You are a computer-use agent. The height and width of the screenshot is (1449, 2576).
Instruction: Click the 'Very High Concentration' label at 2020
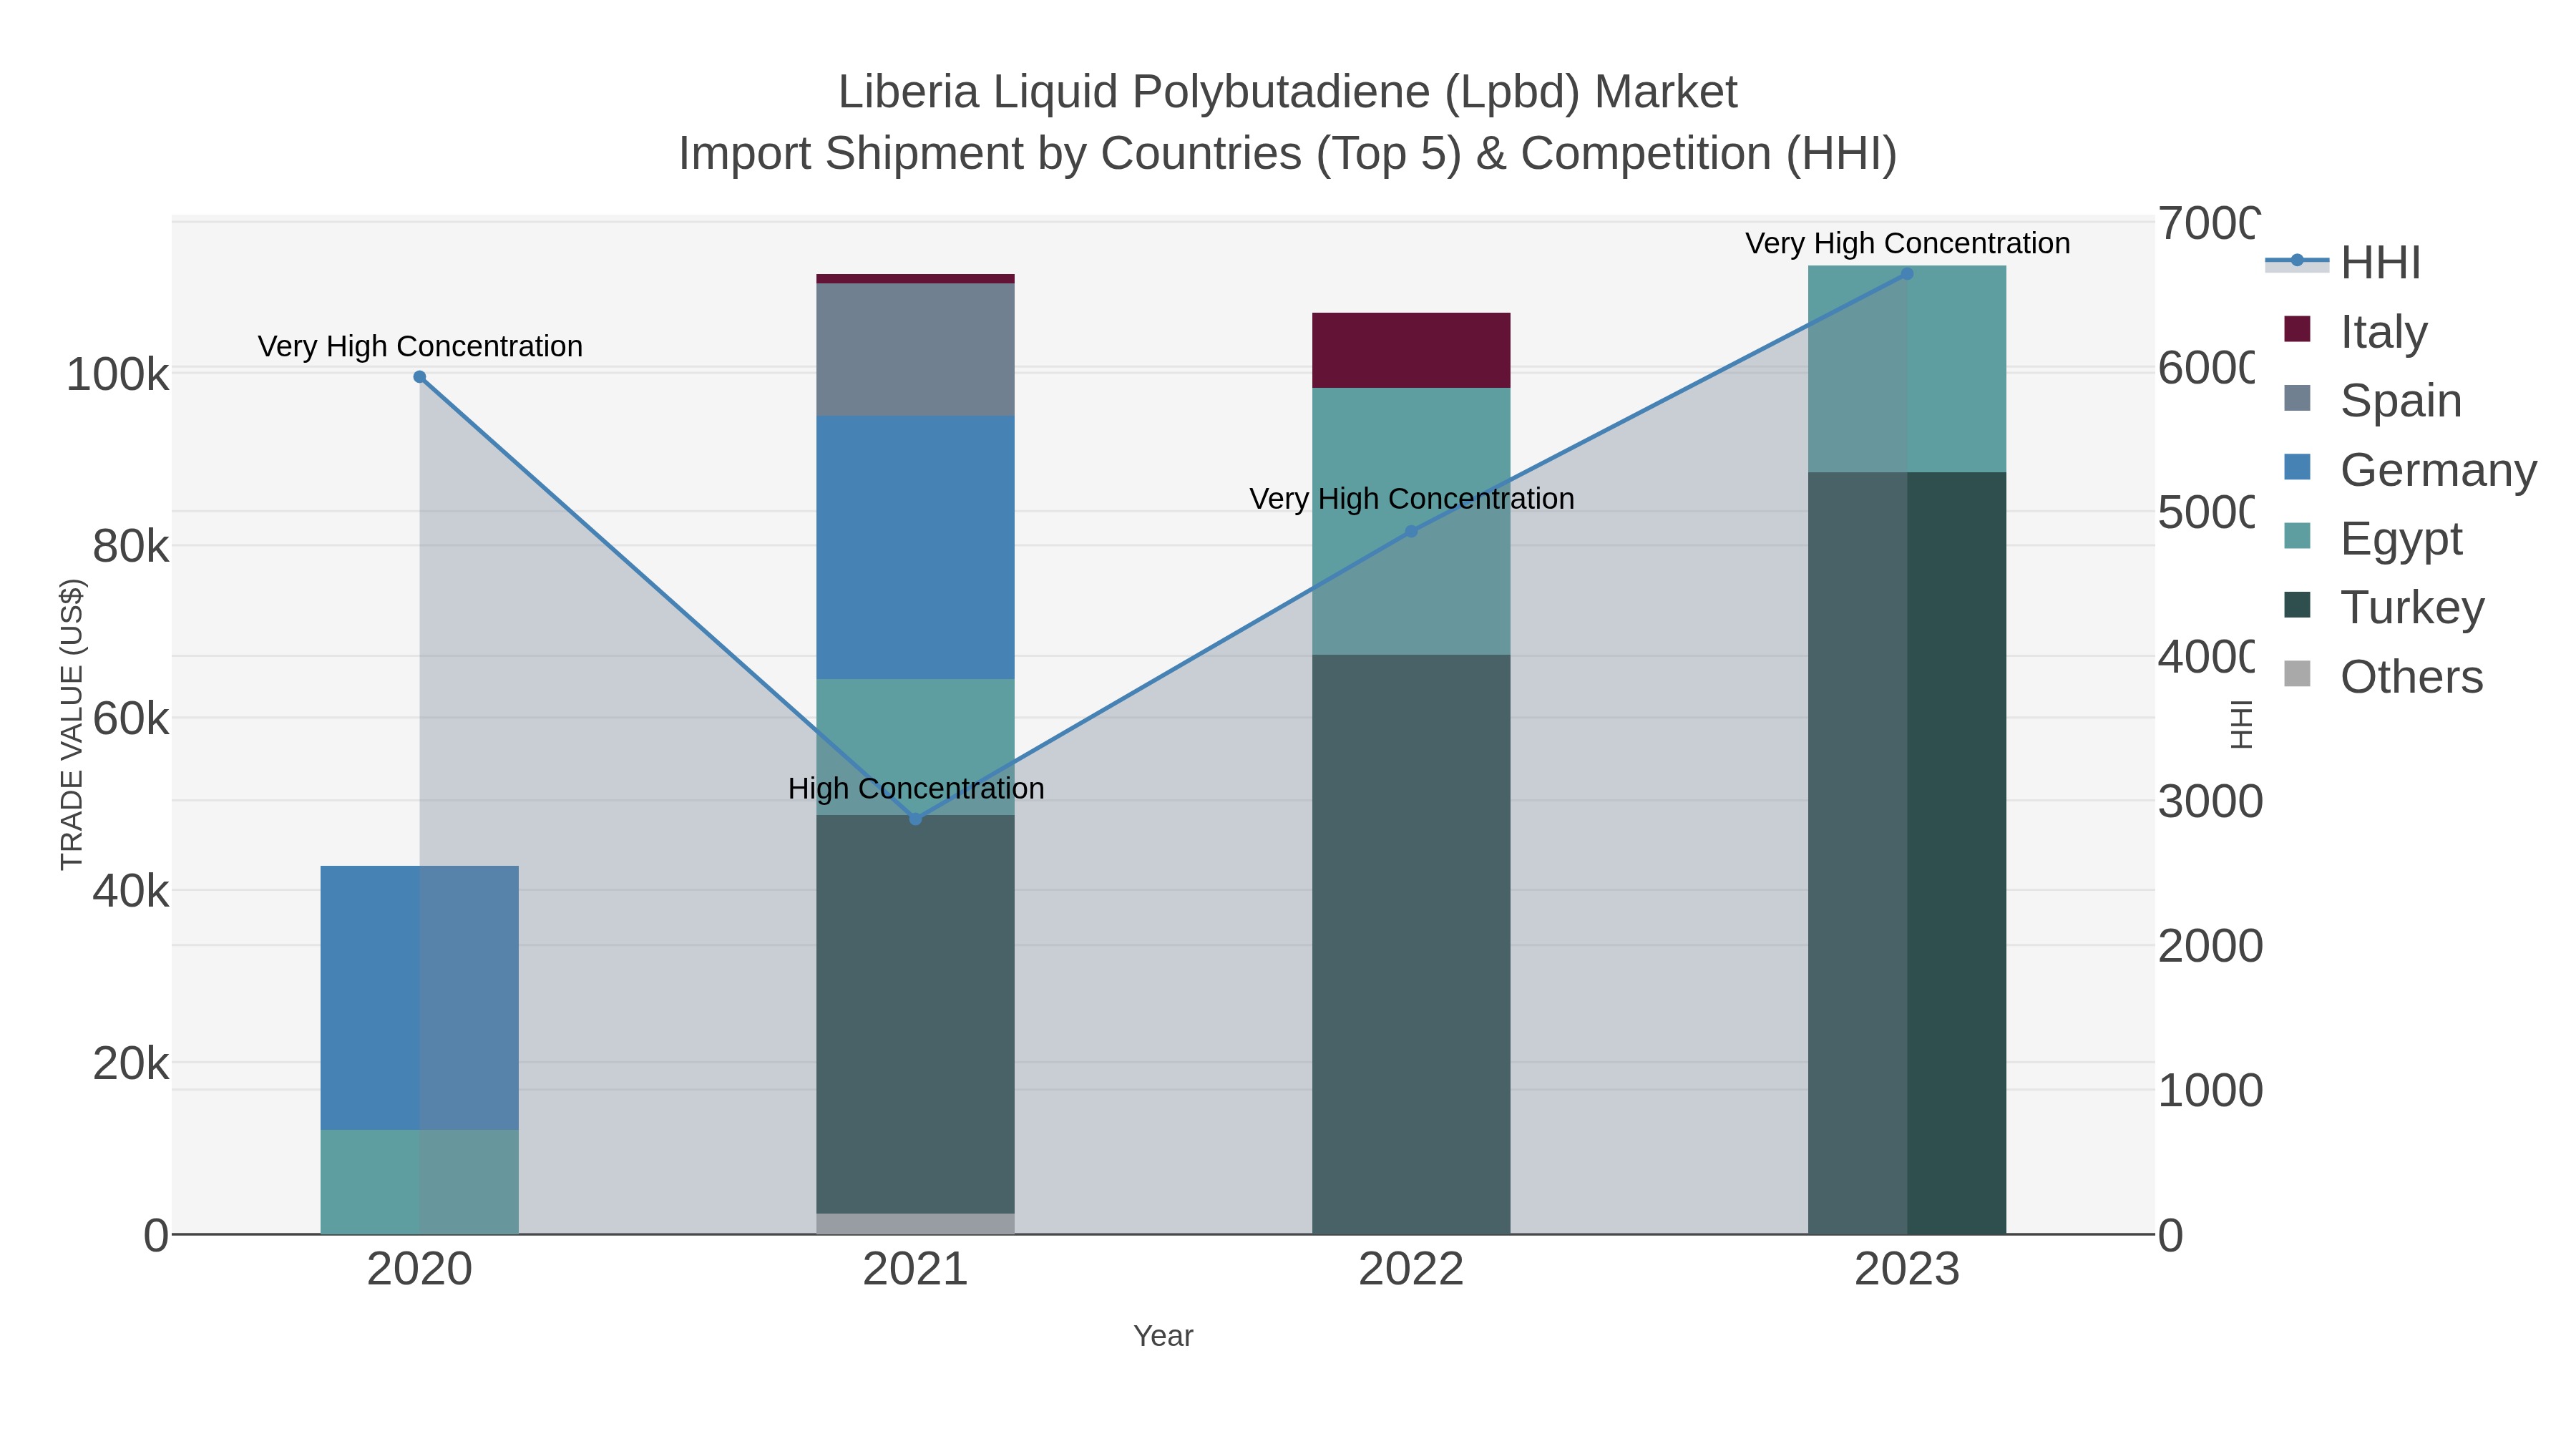pyautogui.click(x=420, y=346)
